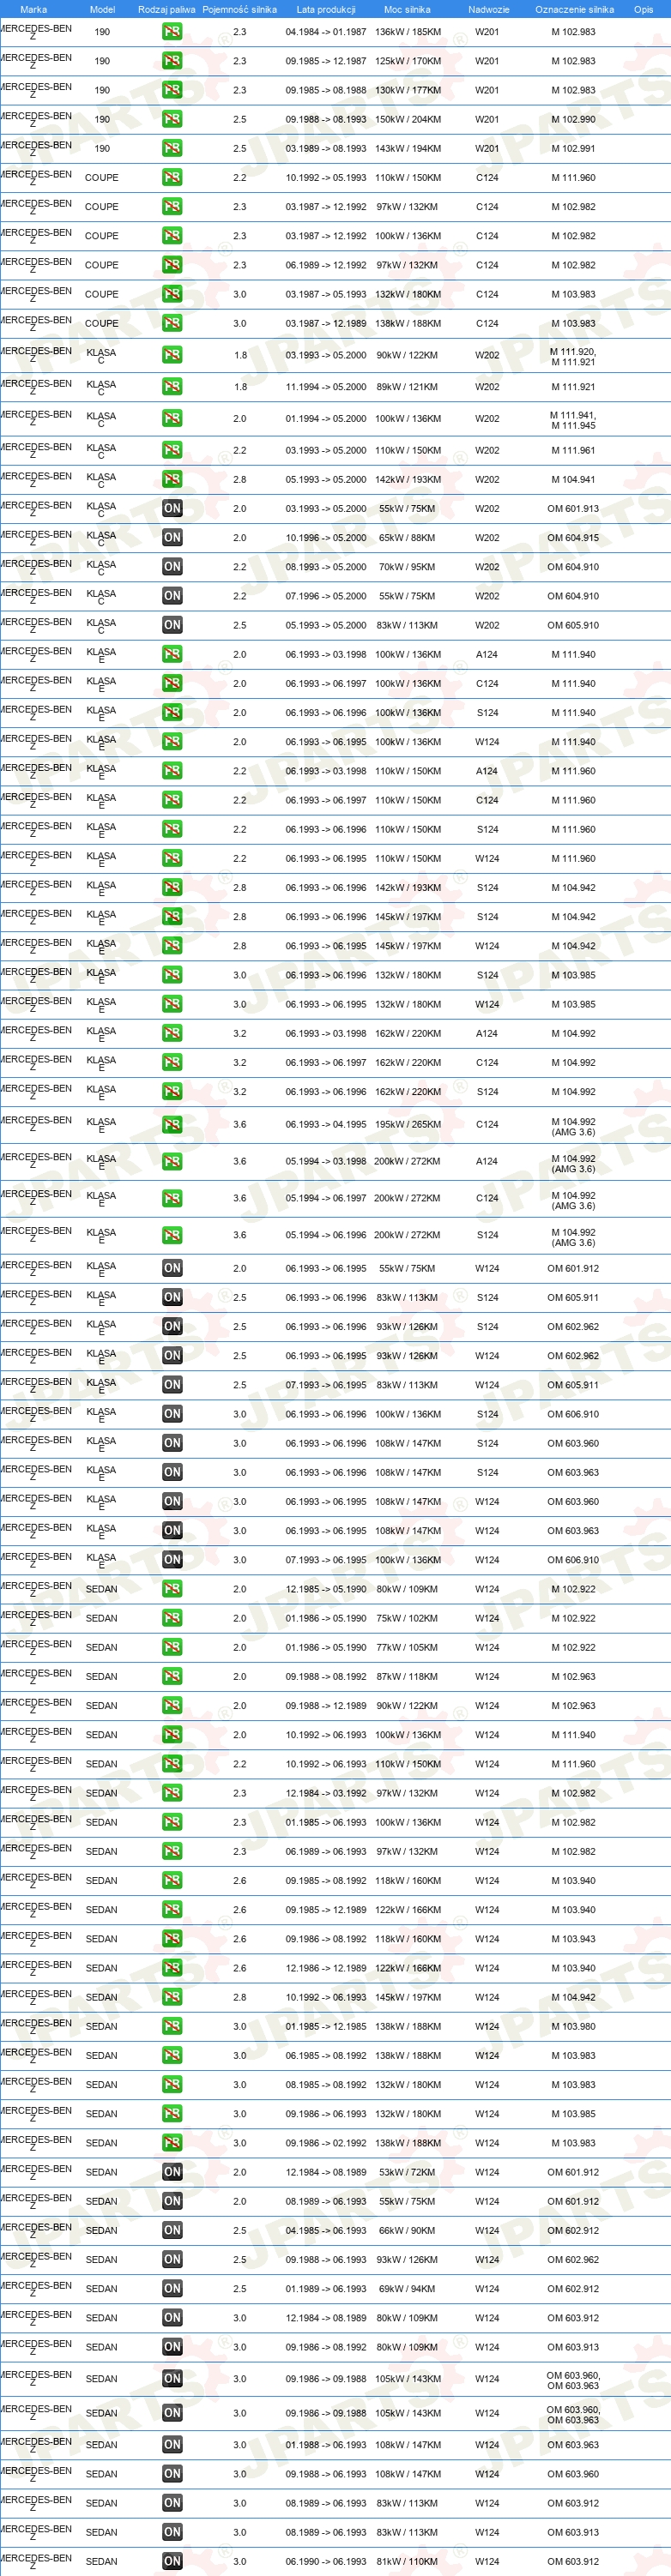Click the diesel ON icon in the OM 604.915 row
The width and height of the screenshot is (671, 2576).
(x=172, y=537)
